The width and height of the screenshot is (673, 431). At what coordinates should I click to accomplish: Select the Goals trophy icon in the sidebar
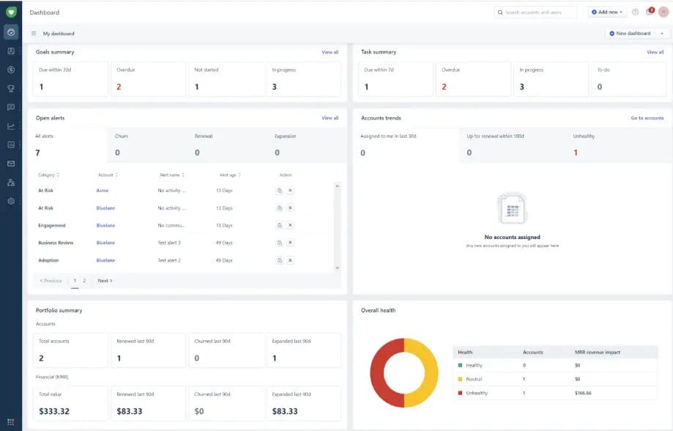[10, 89]
